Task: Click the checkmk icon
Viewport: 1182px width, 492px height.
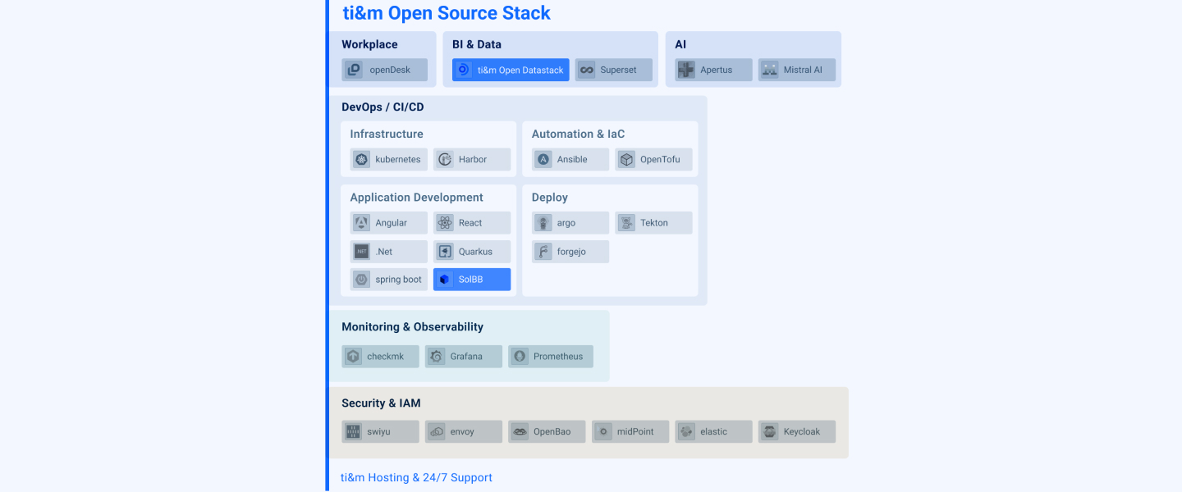Action: [x=353, y=357]
